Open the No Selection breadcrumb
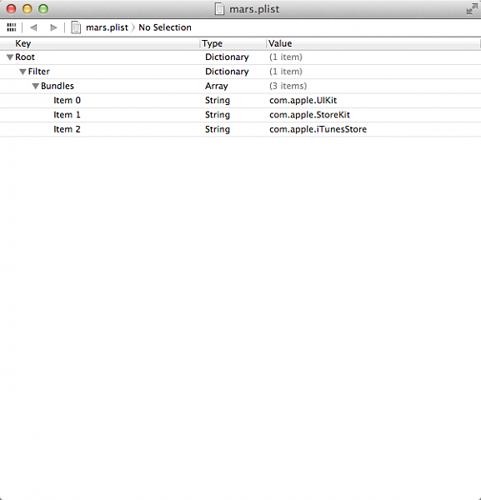The width and height of the screenshot is (481, 500). tap(165, 27)
